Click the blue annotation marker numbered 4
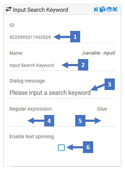Screen dimensions: 125x170 pyautogui.click(x=49, y=121)
